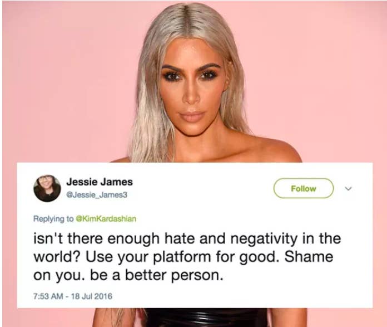Screen dimensions: 387x327
Task: Select the Jessie James display name
Action: point(100,182)
